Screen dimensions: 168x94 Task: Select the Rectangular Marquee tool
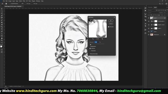pos(2,11)
